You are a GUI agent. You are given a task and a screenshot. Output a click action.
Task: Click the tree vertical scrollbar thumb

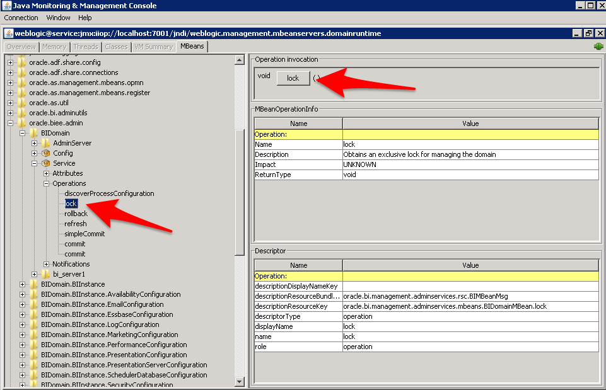point(240,192)
